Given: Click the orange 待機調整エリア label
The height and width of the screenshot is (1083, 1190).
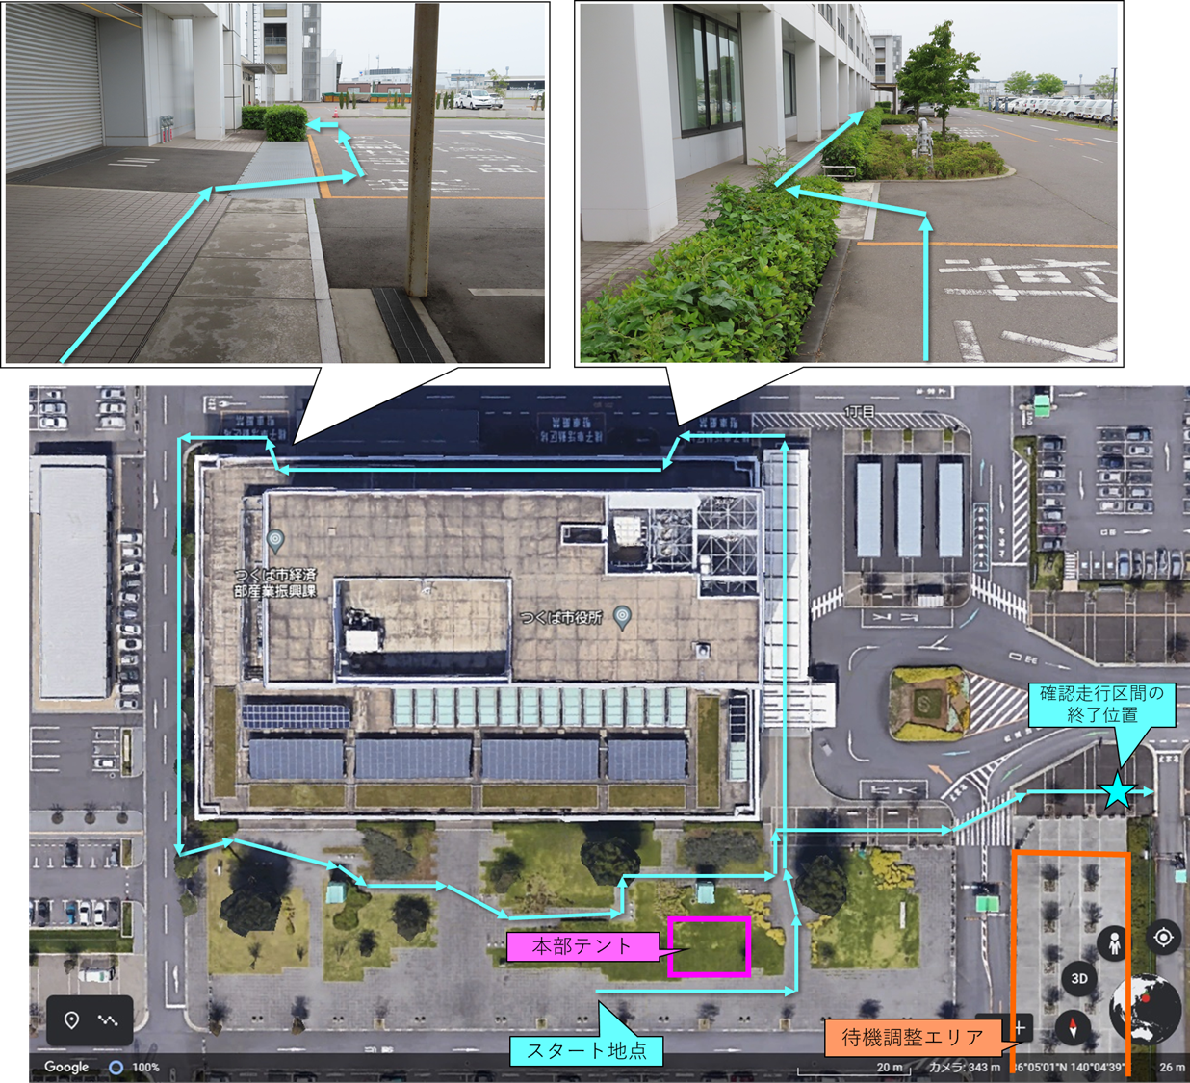Looking at the screenshot, I should point(912,1037).
